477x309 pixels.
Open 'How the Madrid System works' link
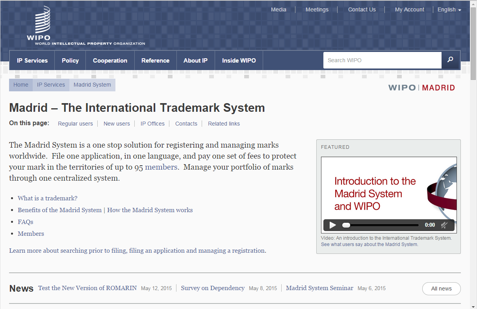pos(150,210)
